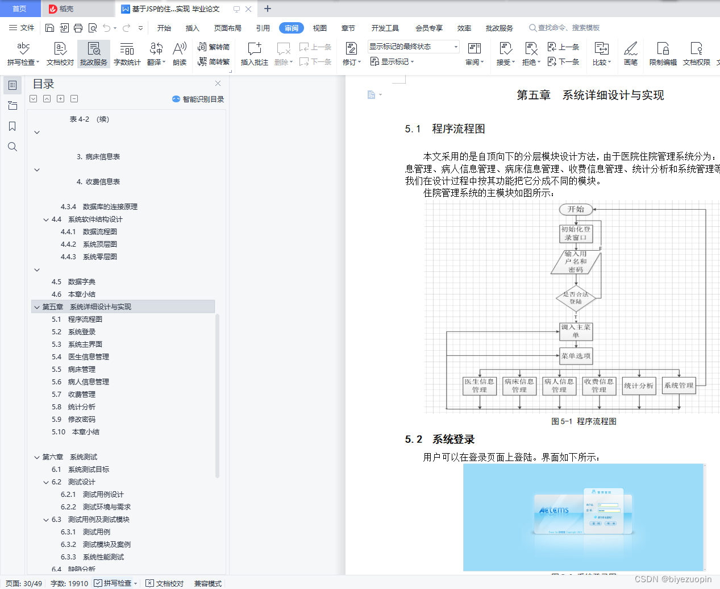Click the 字数: 19910 status bar entry
720x589 pixels.
[69, 583]
